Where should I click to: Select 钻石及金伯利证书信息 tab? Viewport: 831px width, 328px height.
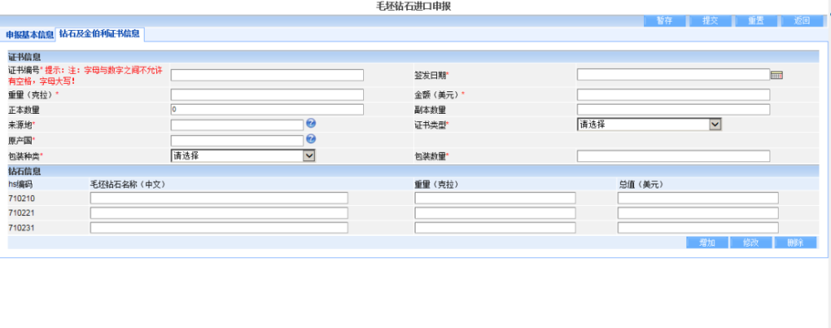pos(100,34)
